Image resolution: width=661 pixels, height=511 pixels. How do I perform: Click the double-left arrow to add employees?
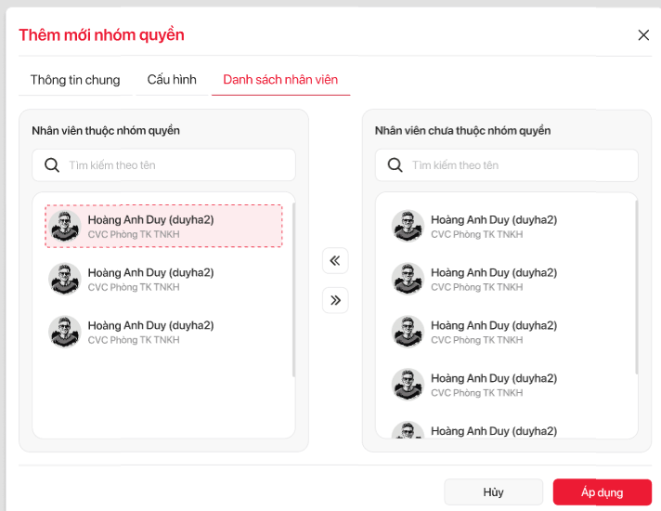[x=335, y=261]
